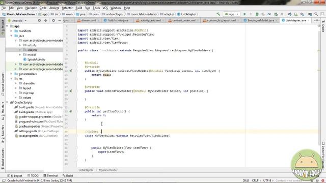Open the VCS menu
The image size is (326, 183).
click(105, 8)
